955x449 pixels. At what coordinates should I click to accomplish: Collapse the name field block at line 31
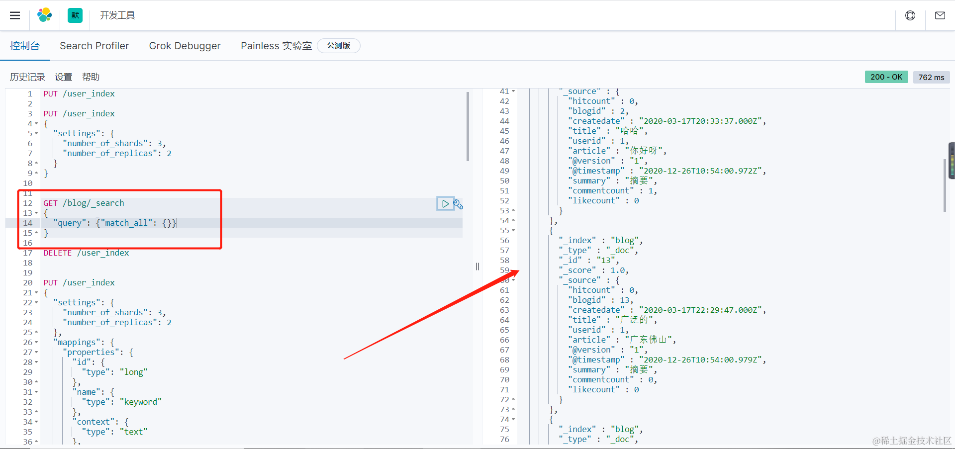pyautogui.click(x=36, y=392)
